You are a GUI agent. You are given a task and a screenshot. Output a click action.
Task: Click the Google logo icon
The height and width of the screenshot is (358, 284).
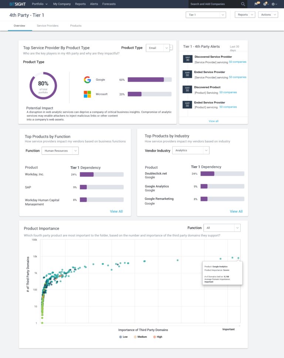[x=87, y=80]
